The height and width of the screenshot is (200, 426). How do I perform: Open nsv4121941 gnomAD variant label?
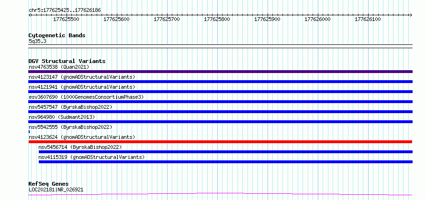coord(82,87)
